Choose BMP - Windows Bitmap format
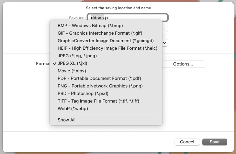 pyautogui.click(x=90, y=25)
